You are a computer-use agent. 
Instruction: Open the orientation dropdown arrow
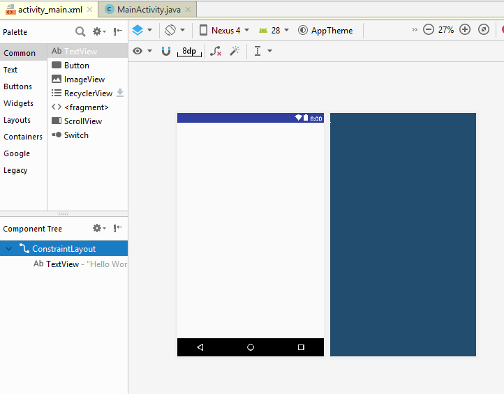pyautogui.click(x=183, y=30)
